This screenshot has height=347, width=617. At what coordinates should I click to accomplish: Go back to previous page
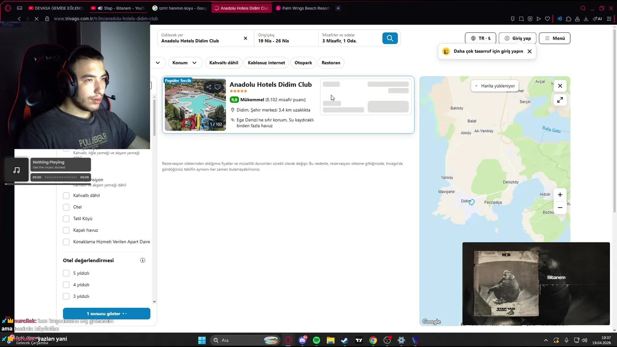(19, 19)
